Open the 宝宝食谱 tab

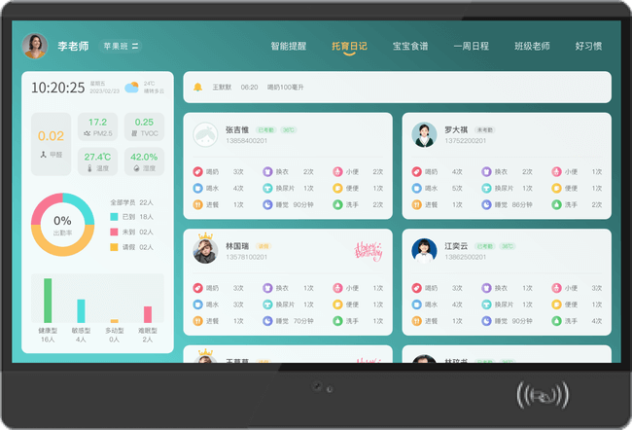[x=410, y=46]
